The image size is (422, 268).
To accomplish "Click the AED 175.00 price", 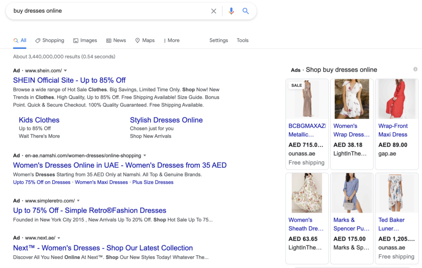I will pos(349,239).
